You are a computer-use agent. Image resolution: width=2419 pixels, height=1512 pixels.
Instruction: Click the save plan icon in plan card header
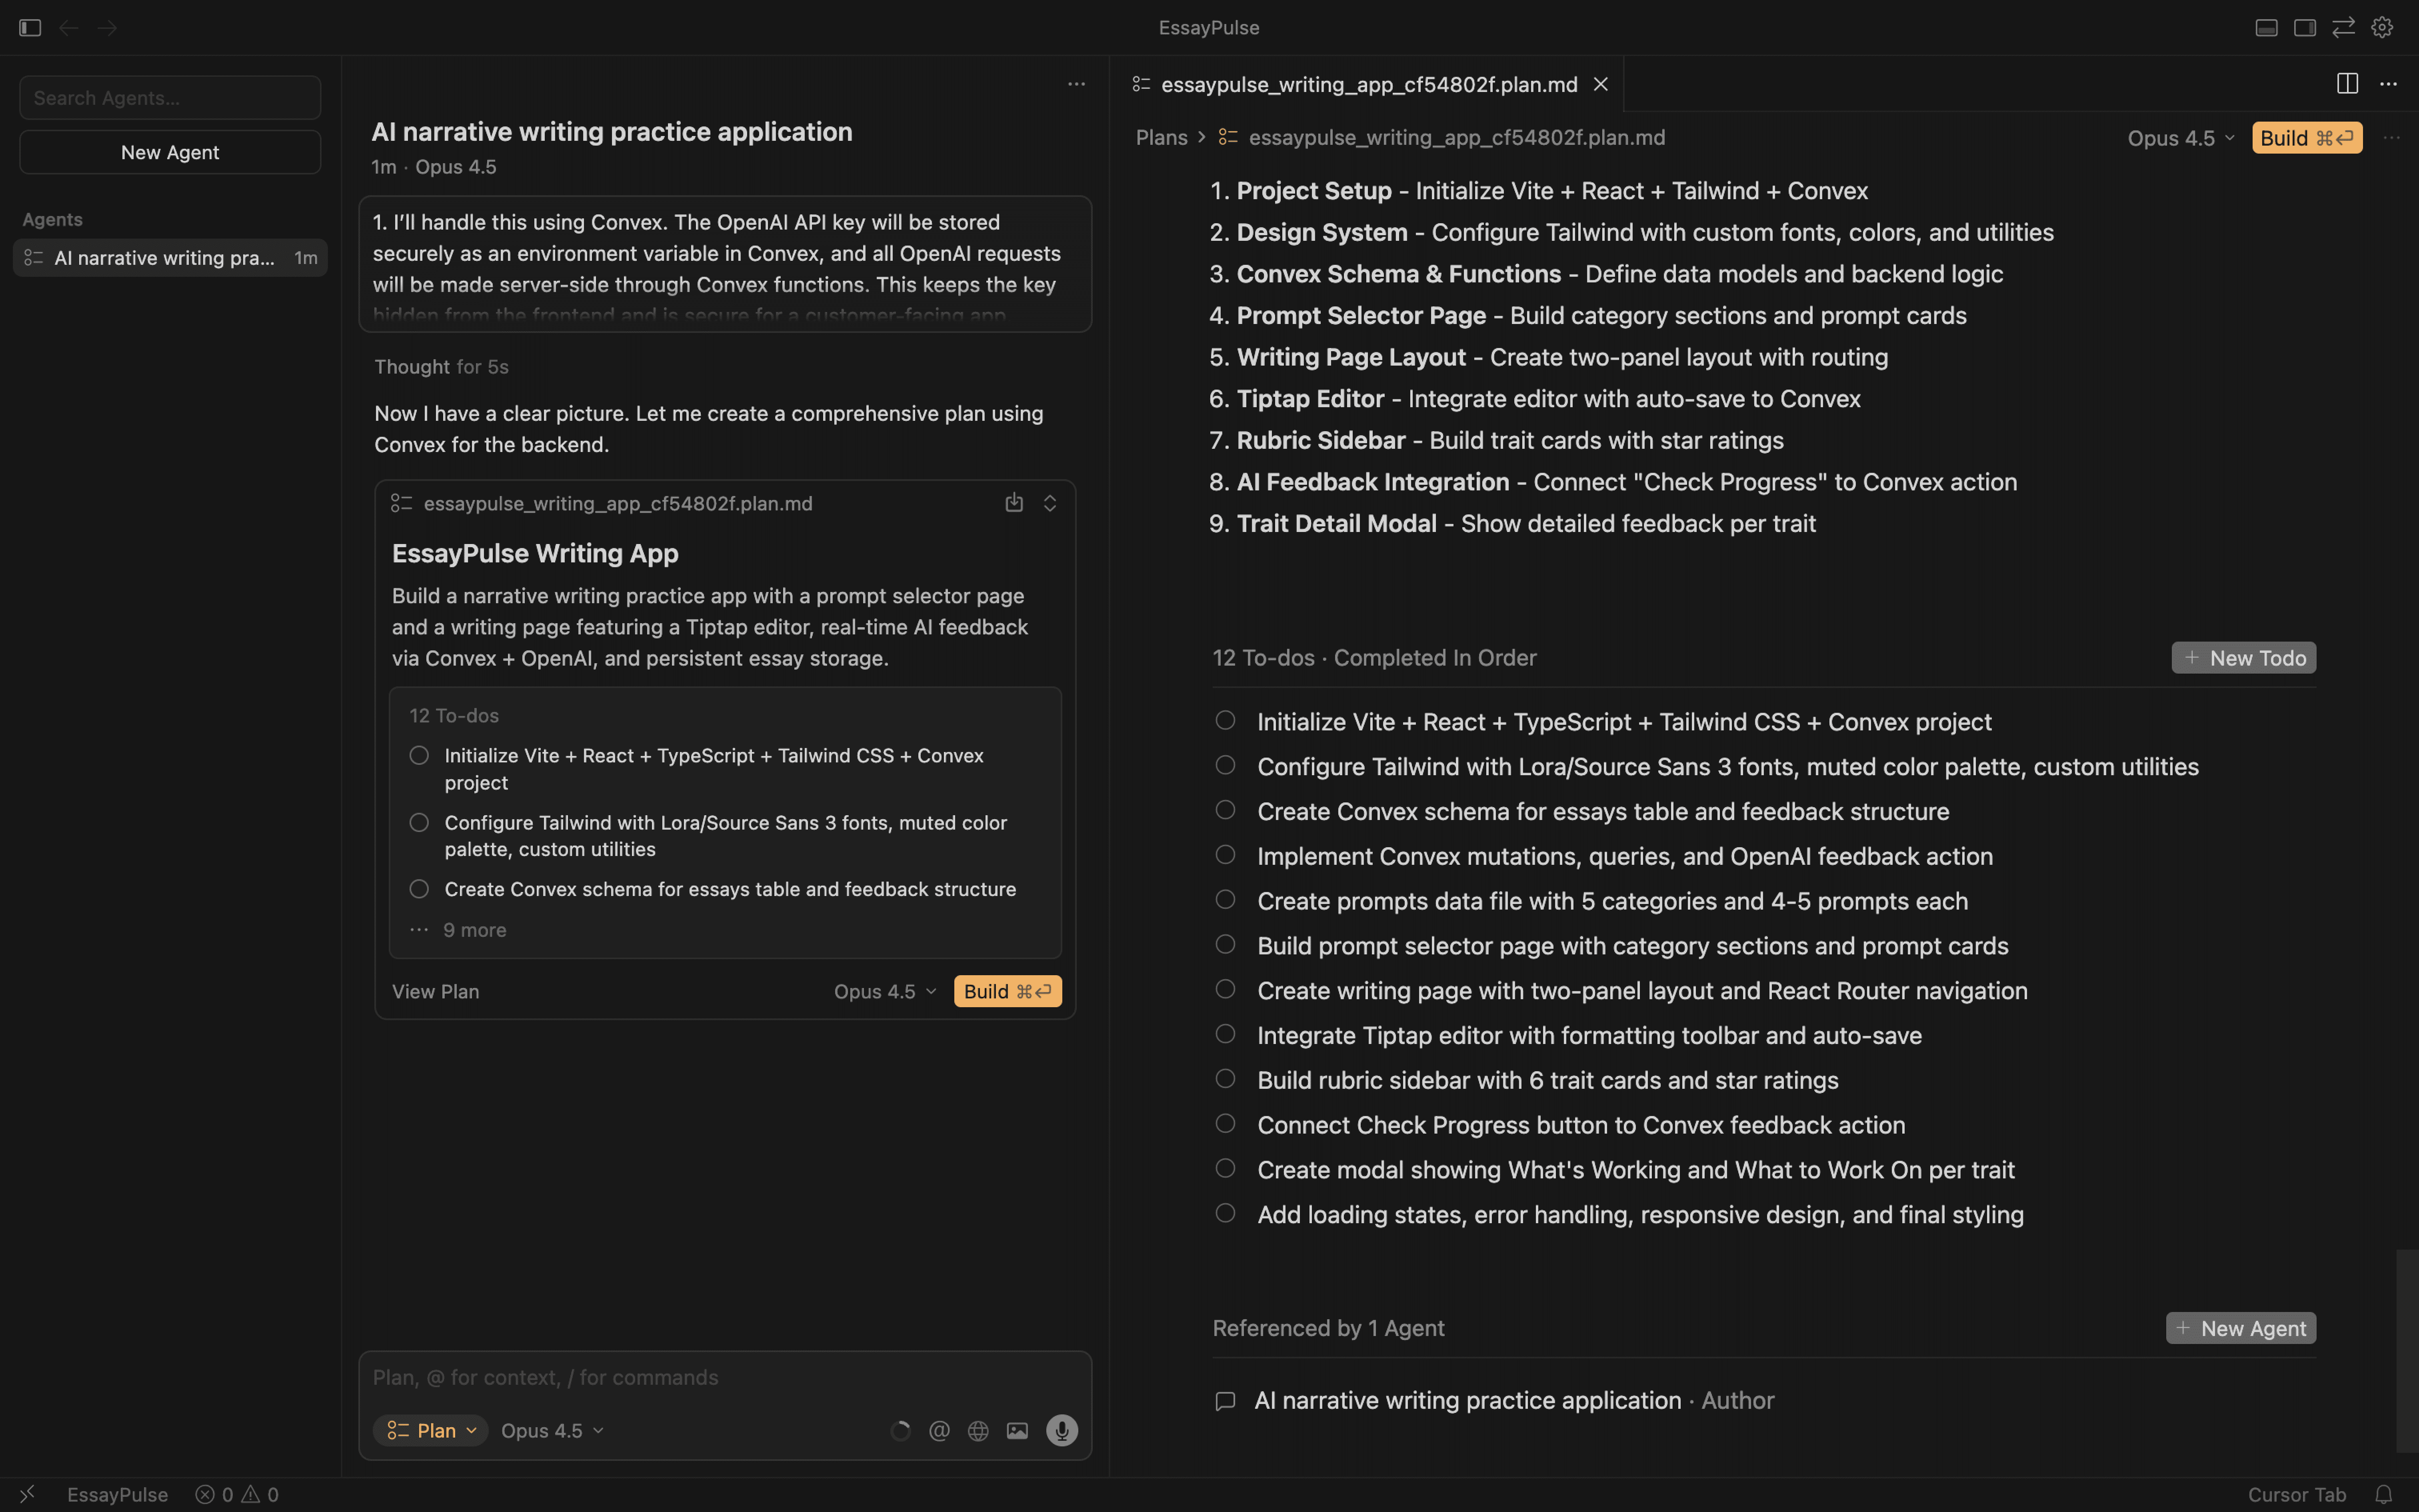(x=1014, y=503)
